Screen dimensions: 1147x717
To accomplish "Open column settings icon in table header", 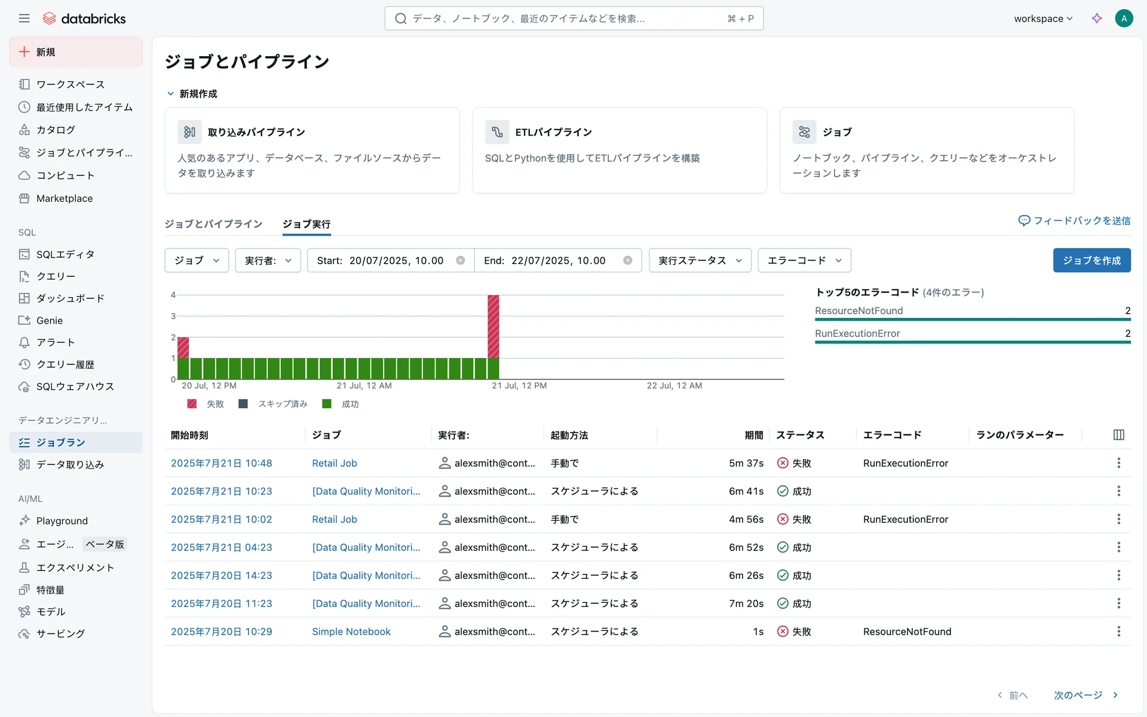I will 1118,435.
